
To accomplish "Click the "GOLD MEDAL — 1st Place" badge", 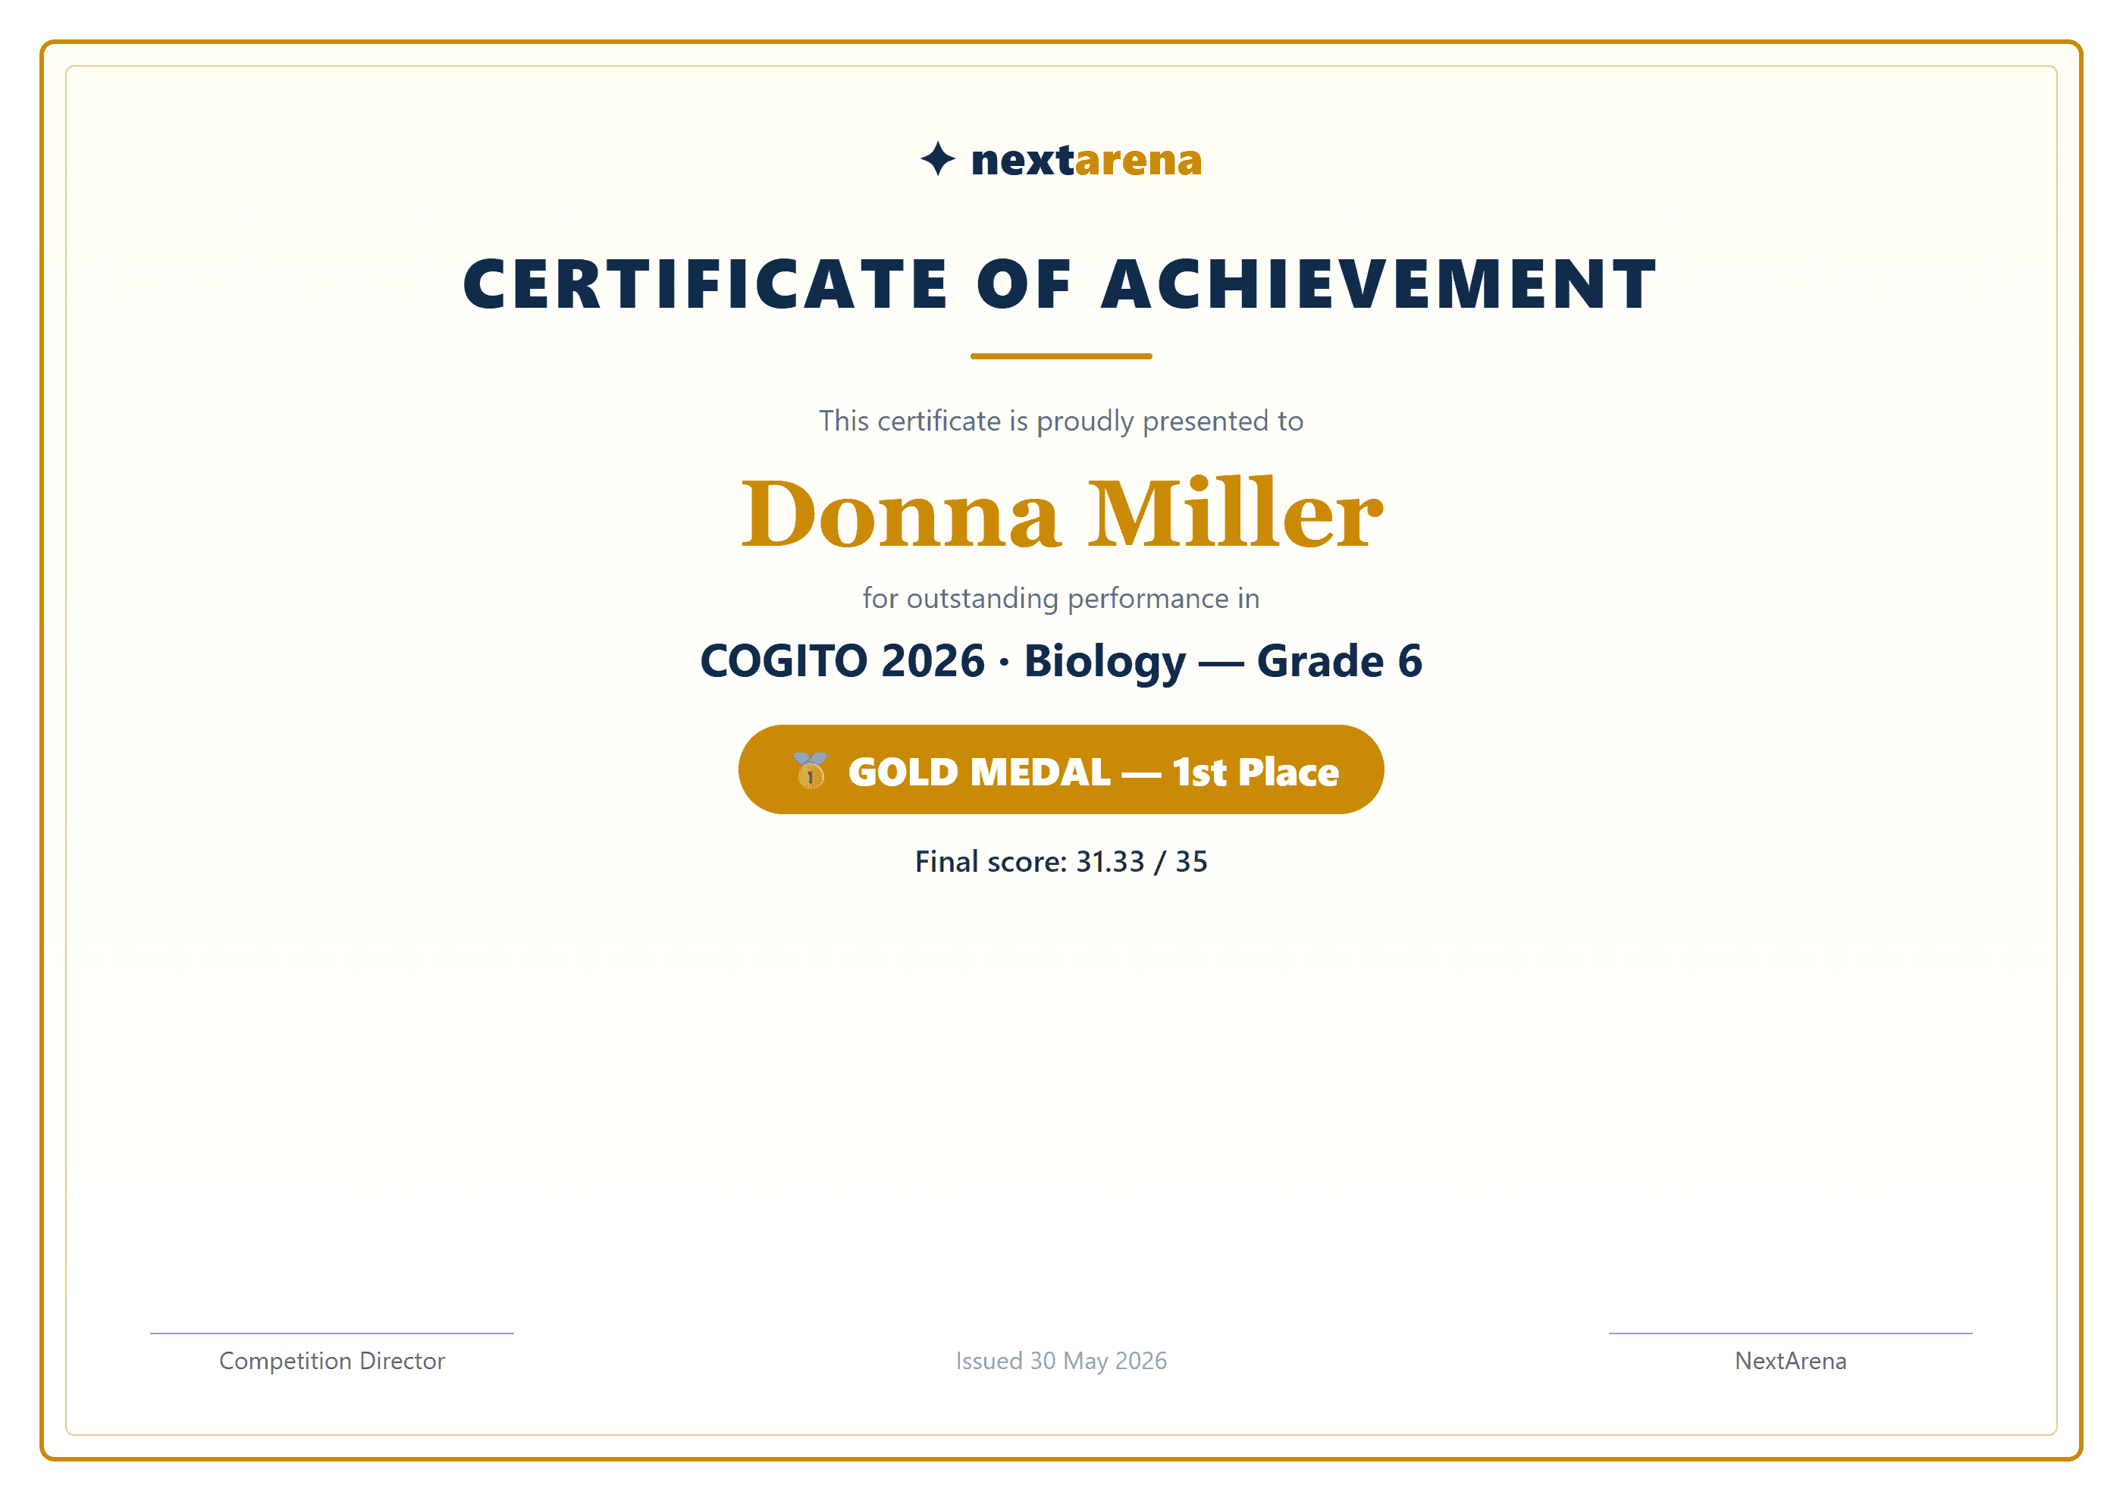I will click(x=1061, y=770).
